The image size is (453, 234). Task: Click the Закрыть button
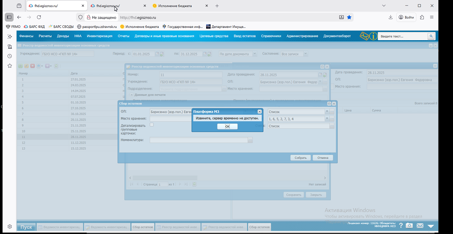[316, 195]
